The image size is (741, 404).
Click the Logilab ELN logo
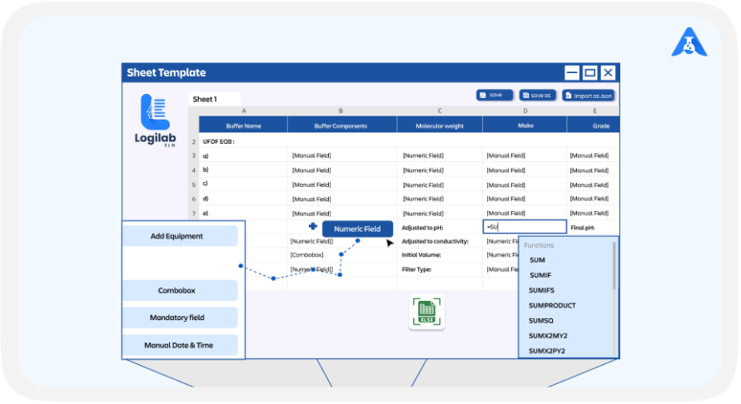point(155,121)
